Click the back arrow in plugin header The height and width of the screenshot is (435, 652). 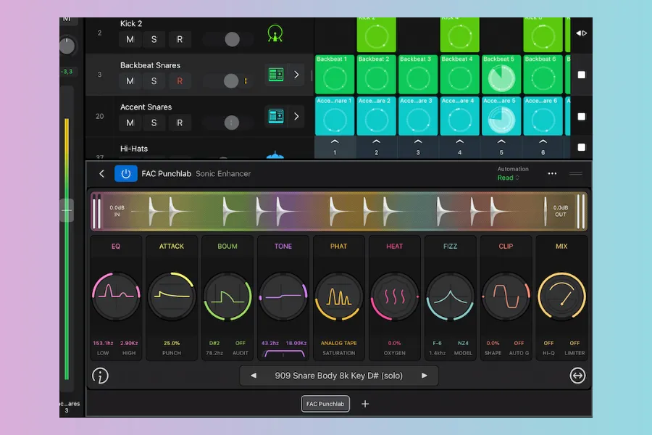pos(101,174)
